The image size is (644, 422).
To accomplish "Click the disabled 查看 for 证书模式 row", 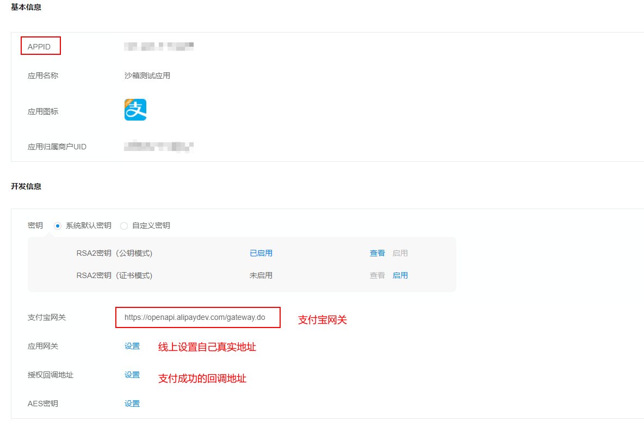I will [x=377, y=275].
